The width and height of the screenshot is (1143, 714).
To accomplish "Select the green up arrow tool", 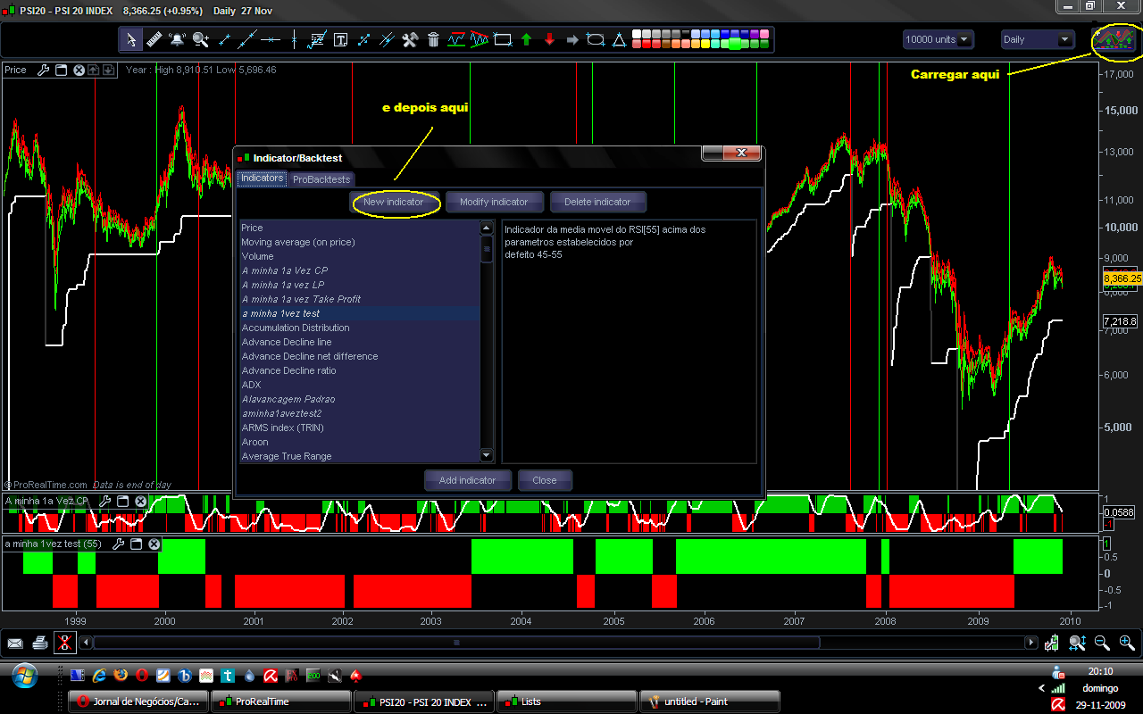I will click(x=526, y=39).
